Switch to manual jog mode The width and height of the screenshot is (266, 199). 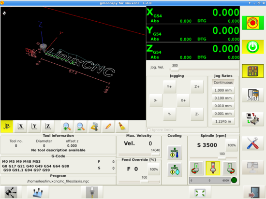252,71
